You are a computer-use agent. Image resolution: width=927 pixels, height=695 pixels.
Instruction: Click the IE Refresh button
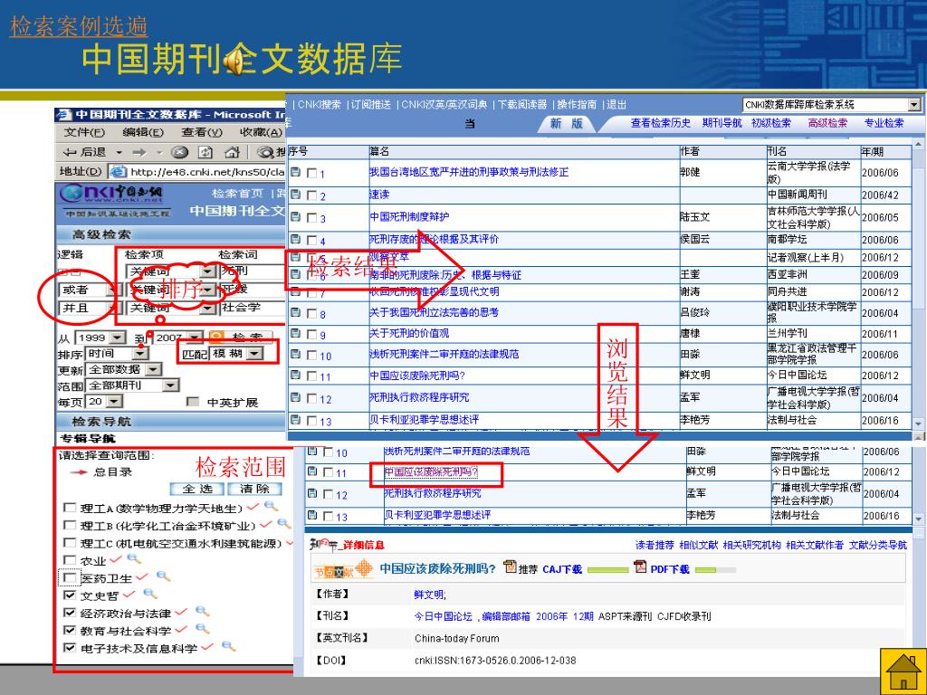(x=205, y=152)
